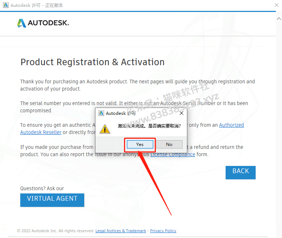This screenshot has width=282, height=238.
Task: Follow the Autodesk Reseller link
Action: click(x=41, y=132)
